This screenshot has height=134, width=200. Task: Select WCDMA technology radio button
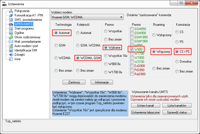coord(56,58)
